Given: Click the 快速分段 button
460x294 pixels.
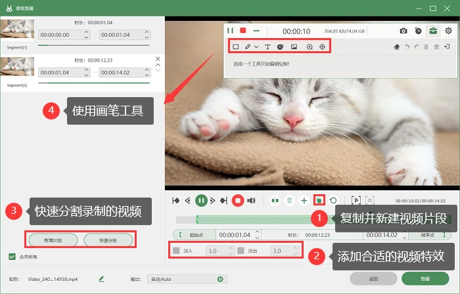Looking at the screenshot, I should [108, 240].
